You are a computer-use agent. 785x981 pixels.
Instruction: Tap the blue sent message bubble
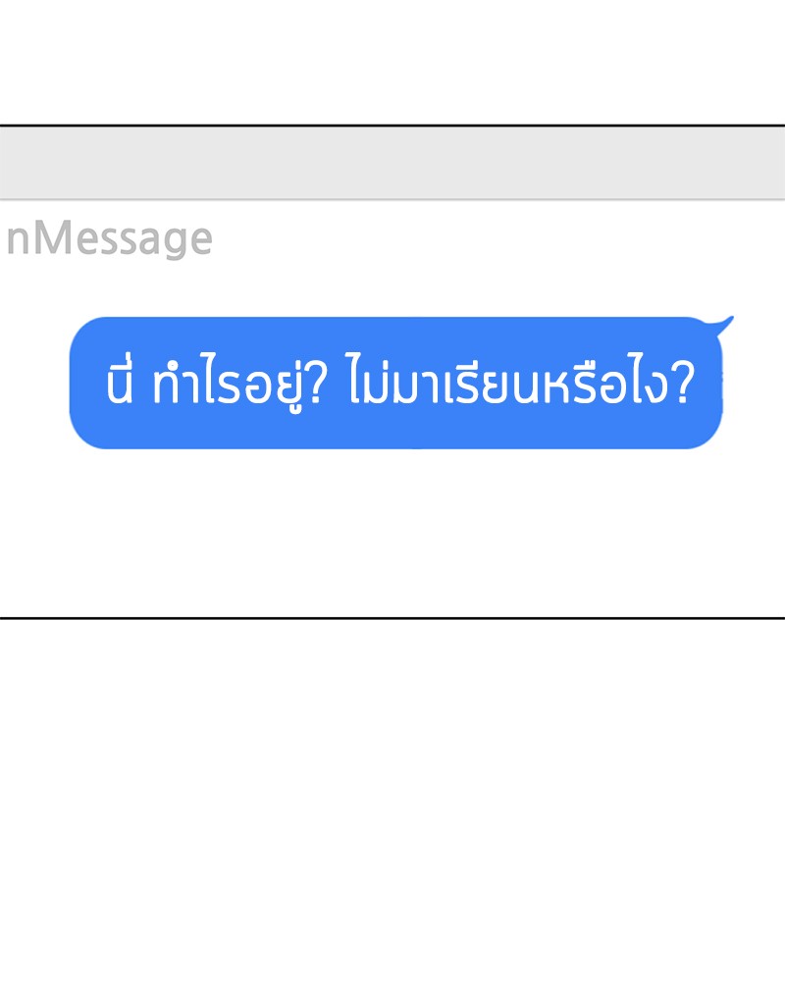click(x=396, y=383)
